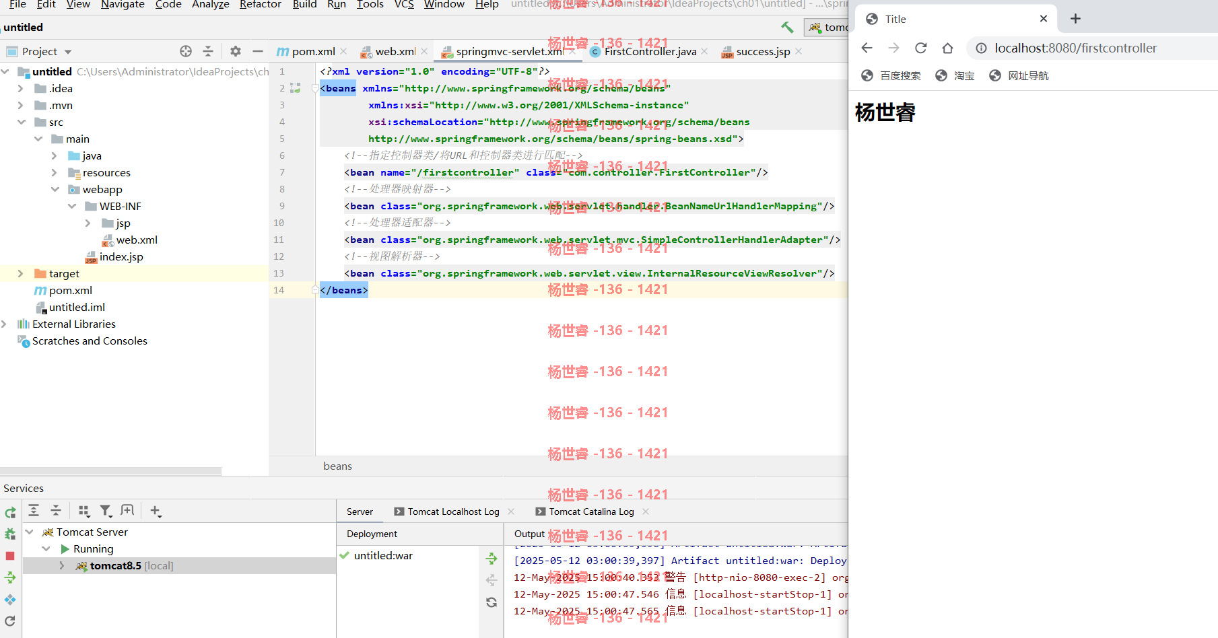Click the filter icon in Services toolbar
The image size is (1218, 638).
pyautogui.click(x=106, y=511)
